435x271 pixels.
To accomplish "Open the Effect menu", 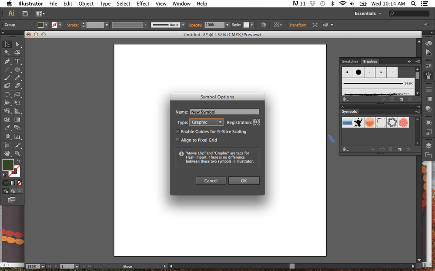I will click(143, 3).
